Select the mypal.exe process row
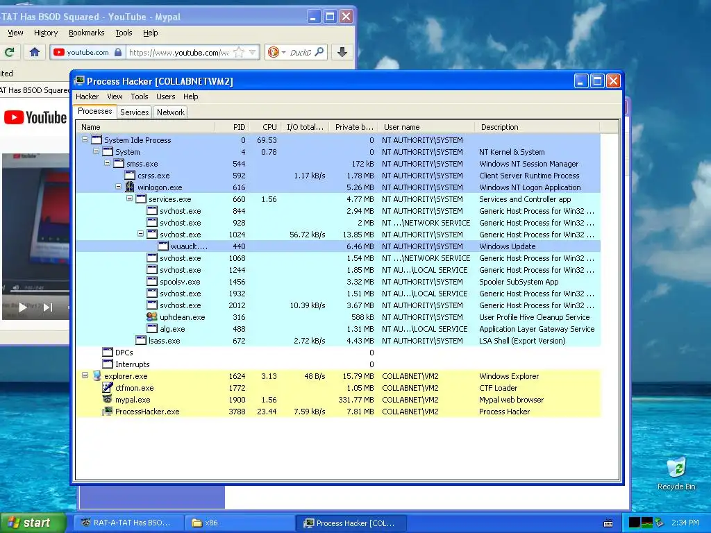This screenshot has width=711, height=533. coord(338,399)
